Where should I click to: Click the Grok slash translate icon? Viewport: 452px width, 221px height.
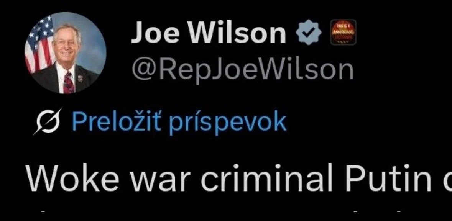tap(48, 121)
